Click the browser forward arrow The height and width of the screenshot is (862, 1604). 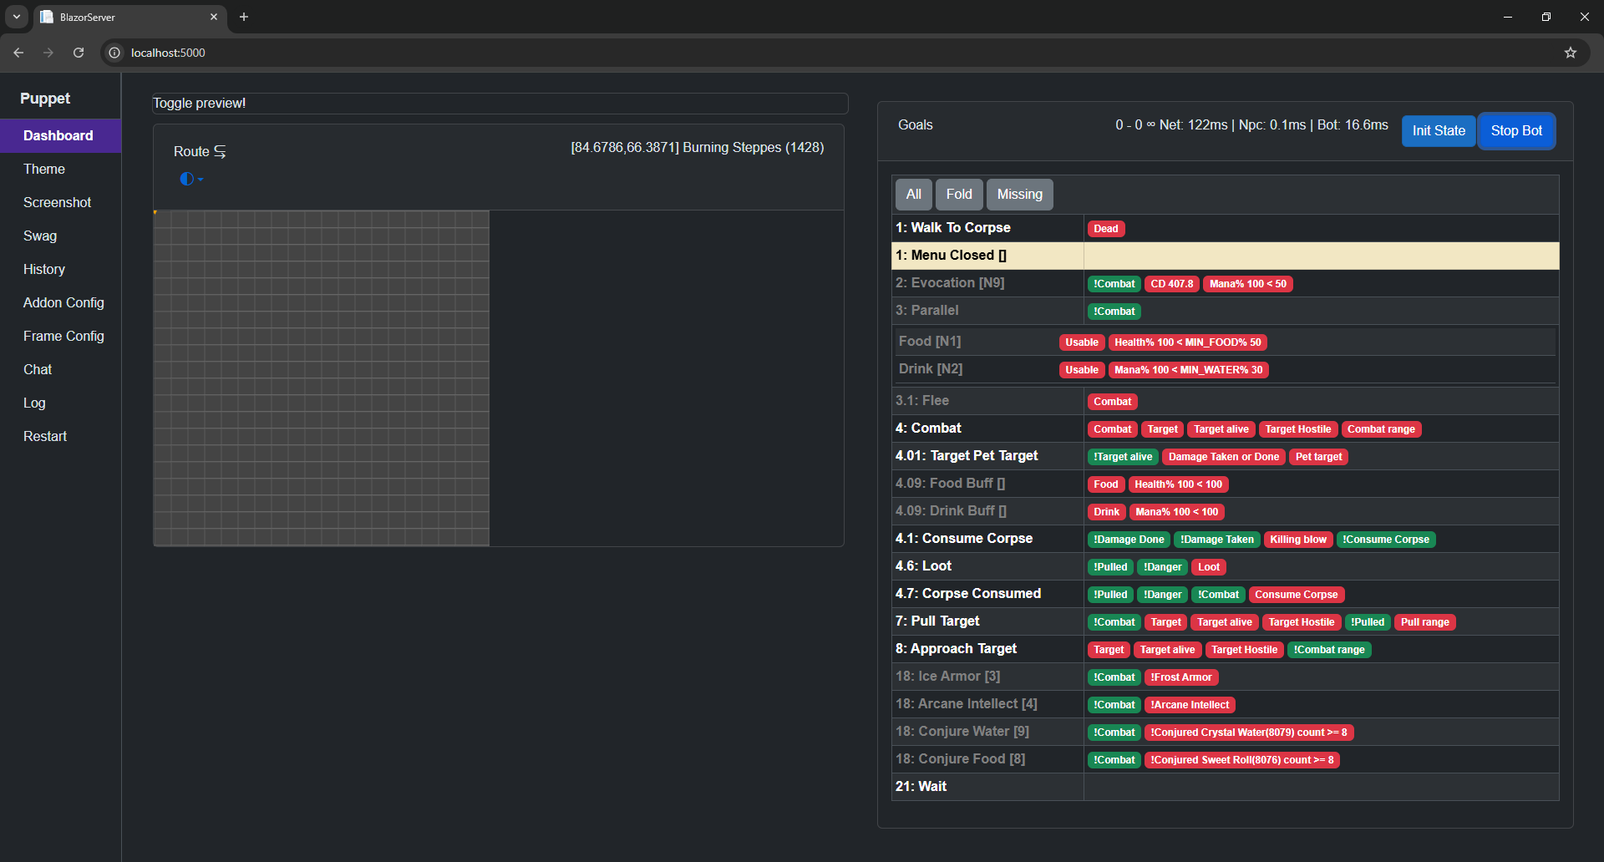coord(48,53)
